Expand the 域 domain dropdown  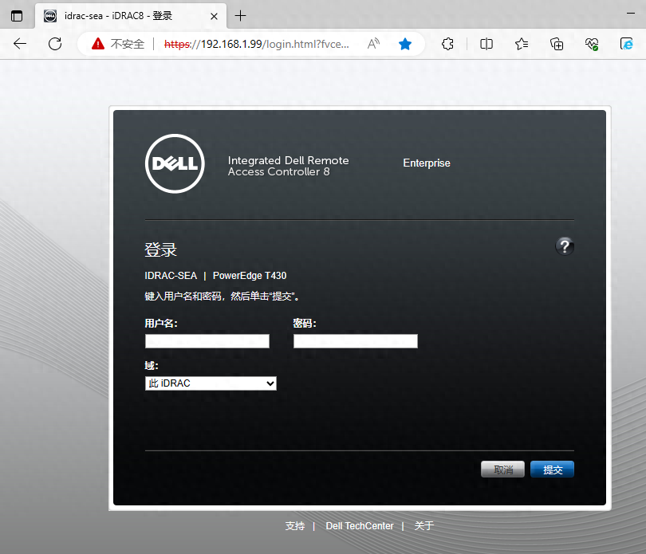[211, 383]
